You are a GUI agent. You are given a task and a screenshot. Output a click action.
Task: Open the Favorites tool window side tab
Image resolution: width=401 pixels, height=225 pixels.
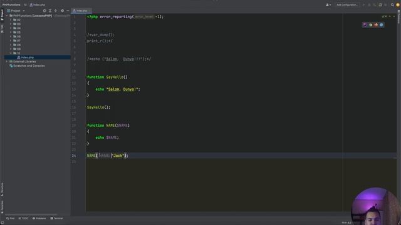(x=2, y=207)
